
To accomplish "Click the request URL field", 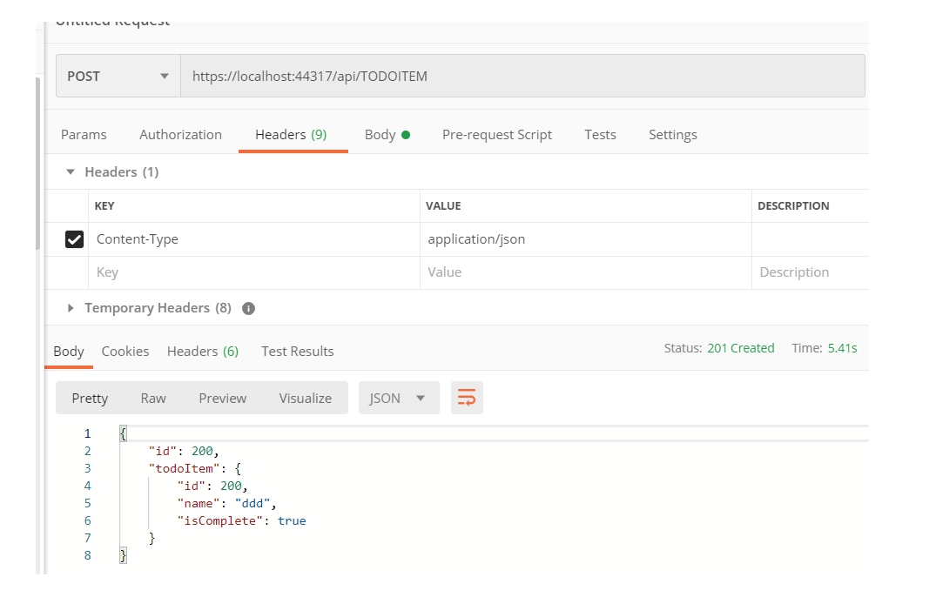I will tap(523, 76).
